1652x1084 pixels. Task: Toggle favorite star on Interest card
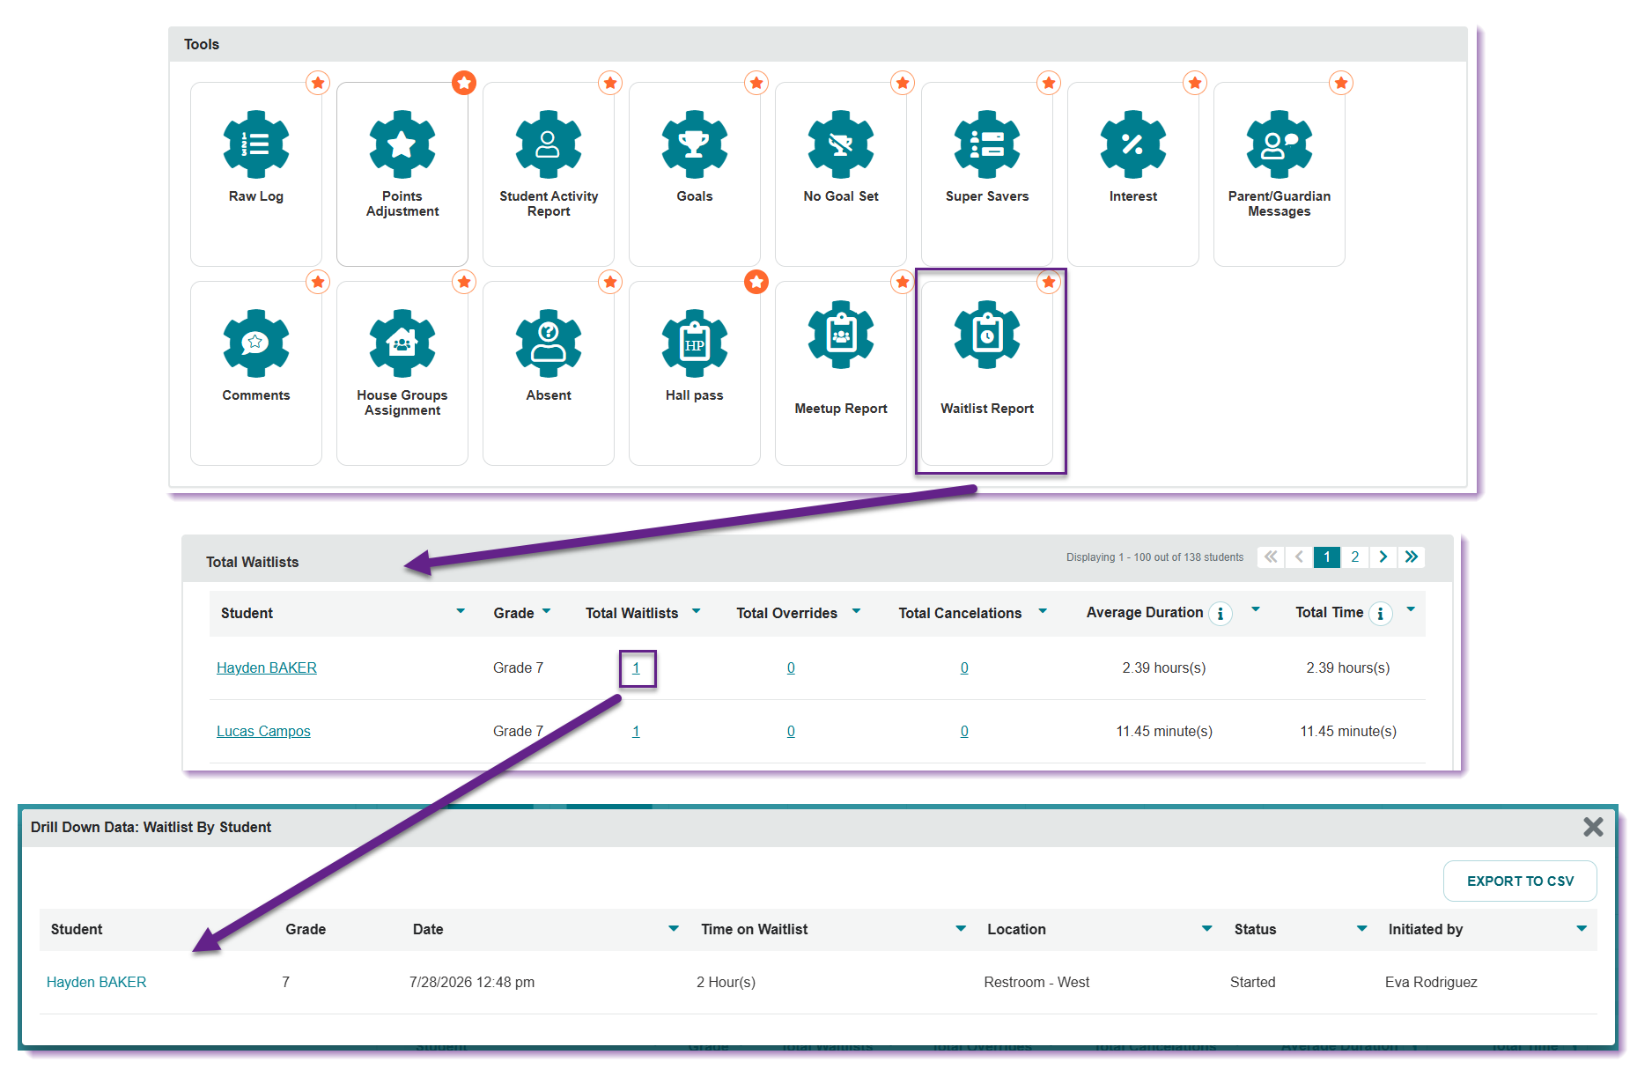click(x=1195, y=83)
